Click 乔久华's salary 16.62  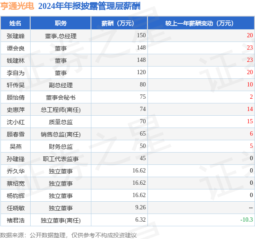point(139,170)
